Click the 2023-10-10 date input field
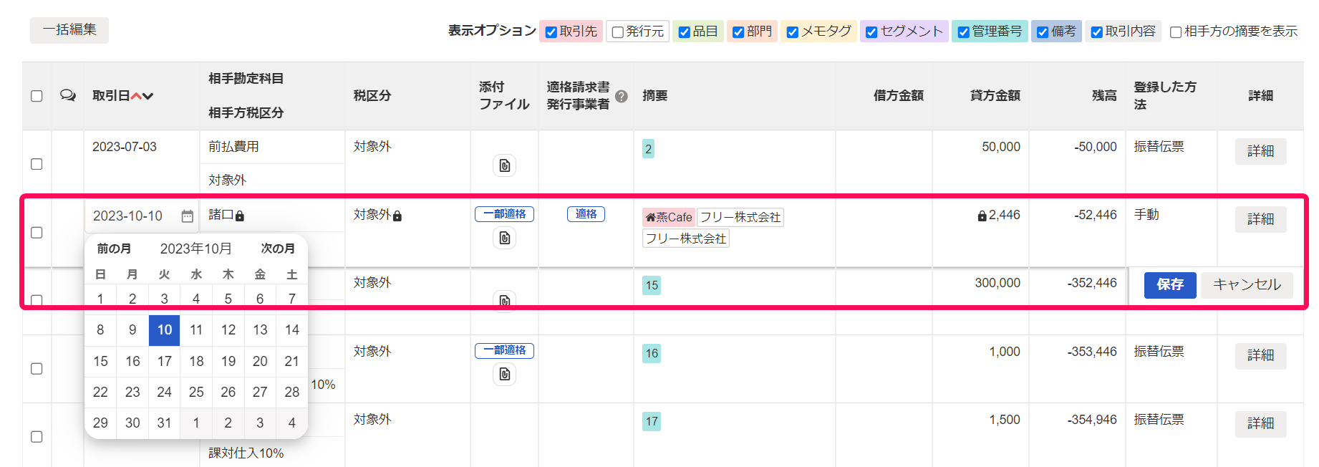This screenshot has width=1319, height=467. click(x=141, y=216)
